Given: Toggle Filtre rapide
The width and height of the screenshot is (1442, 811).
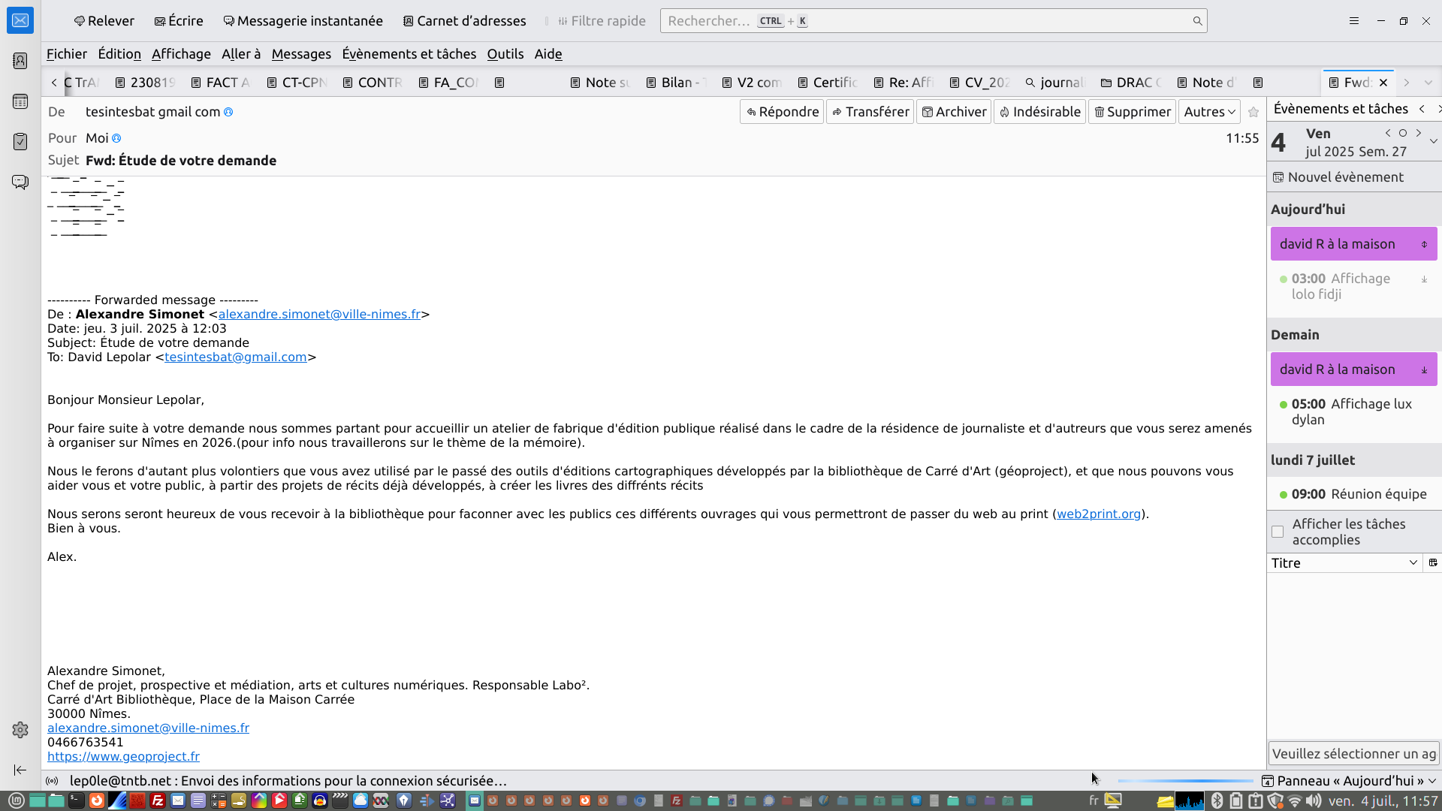Looking at the screenshot, I should click(602, 21).
